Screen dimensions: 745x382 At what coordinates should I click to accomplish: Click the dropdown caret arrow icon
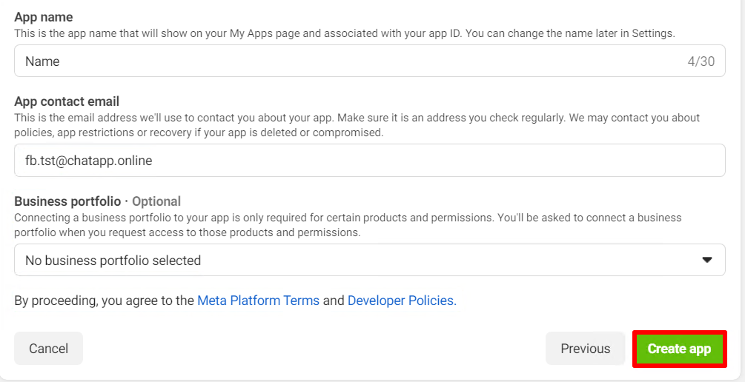click(x=706, y=260)
